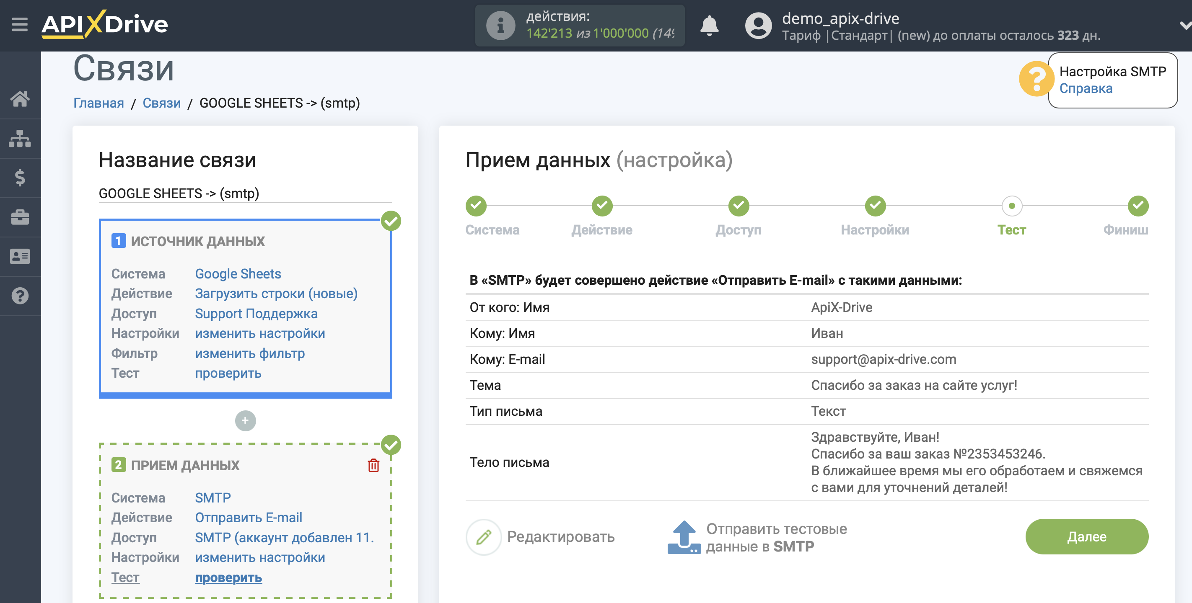This screenshot has height=603, width=1192.
Task: Open the notifications bell
Action: pyautogui.click(x=709, y=26)
